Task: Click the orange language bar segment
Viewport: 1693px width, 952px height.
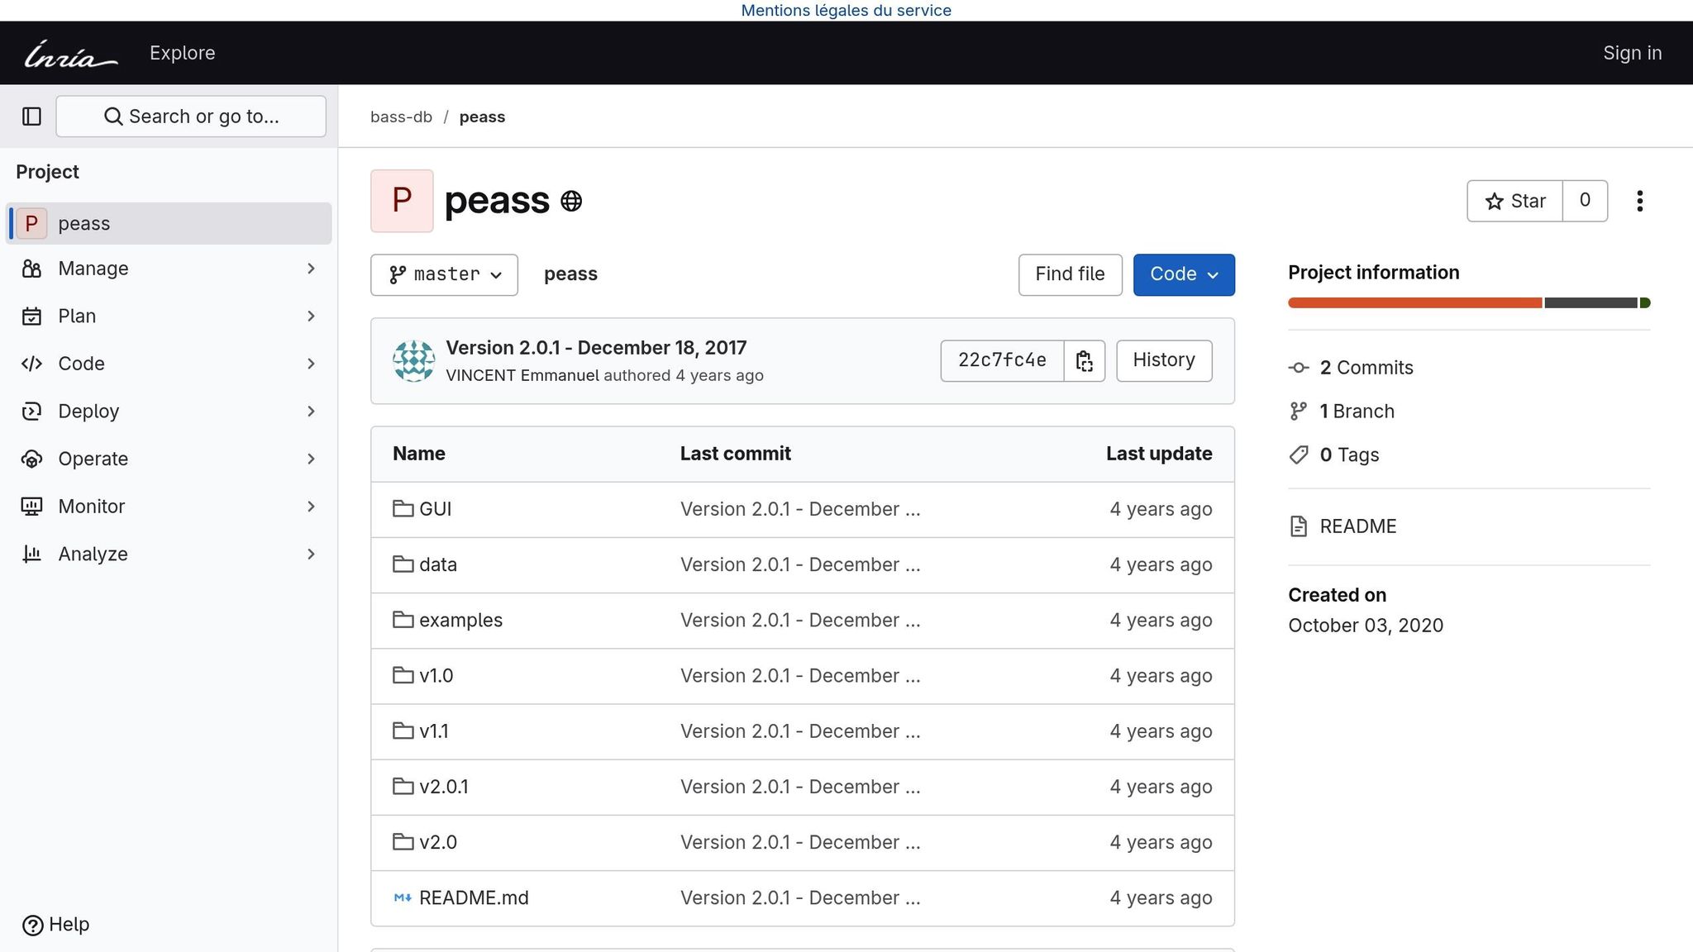Action: 1414,303
